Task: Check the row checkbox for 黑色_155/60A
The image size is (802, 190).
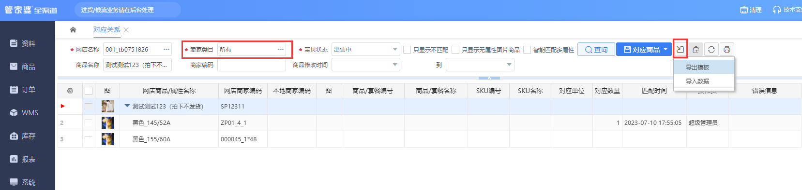Action: coord(88,139)
